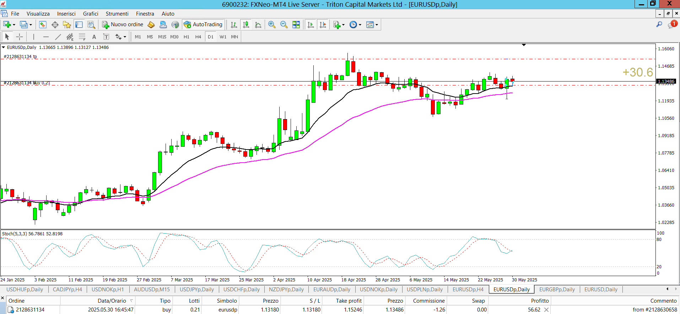Open the MQL5 community cloud icon

pyautogui.click(x=163, y=24)
